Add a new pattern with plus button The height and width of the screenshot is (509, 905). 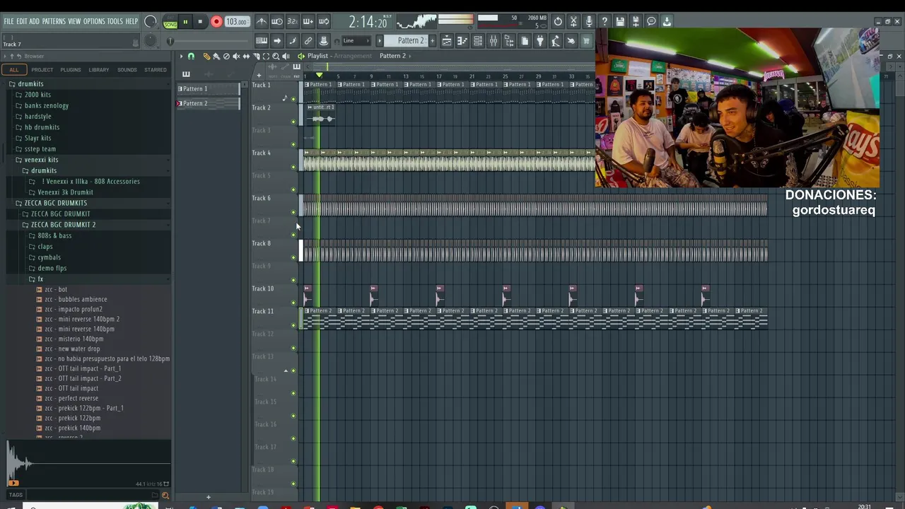433,41
